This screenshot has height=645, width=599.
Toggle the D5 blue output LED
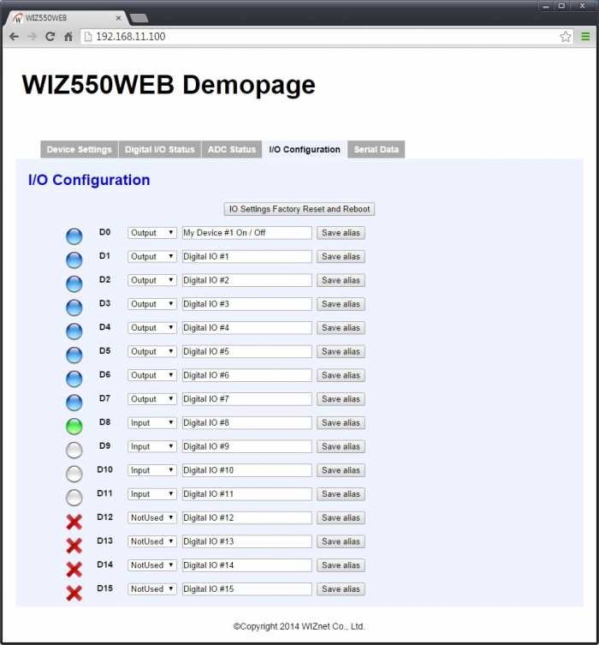tap(74, 355)
